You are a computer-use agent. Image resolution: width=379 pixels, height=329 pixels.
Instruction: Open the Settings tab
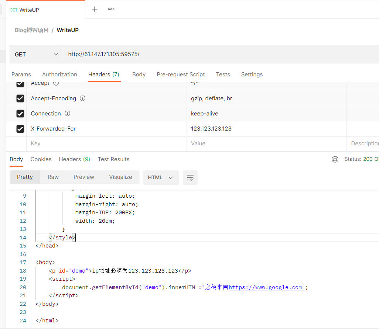(x=252, y=75)
